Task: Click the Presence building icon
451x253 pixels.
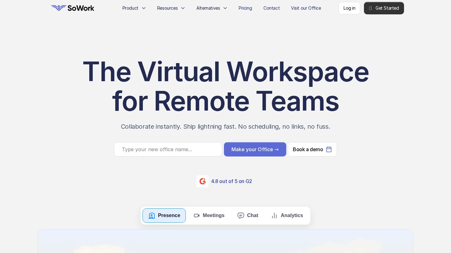Action: point(152,216)
